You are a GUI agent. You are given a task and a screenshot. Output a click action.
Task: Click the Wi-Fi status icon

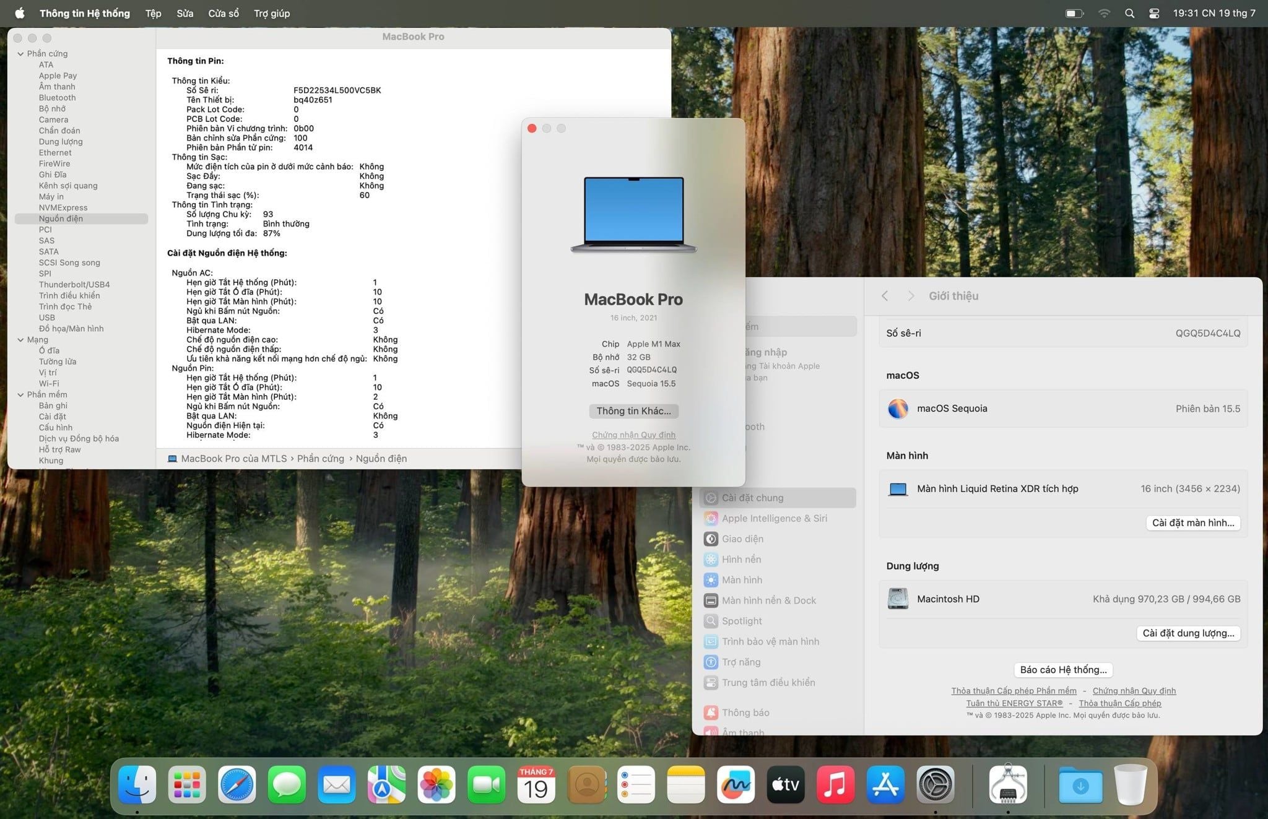tap(1104, 13)
